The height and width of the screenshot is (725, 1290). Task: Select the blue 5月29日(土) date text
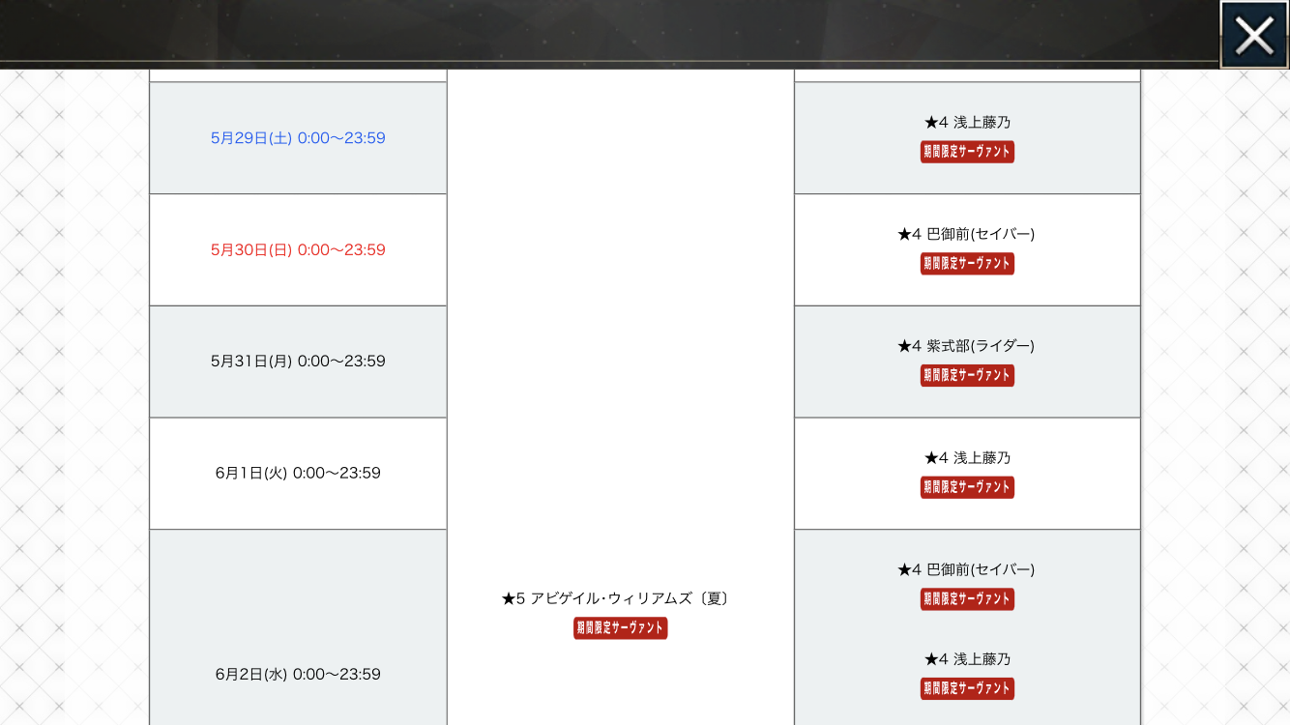click(298, 138)
